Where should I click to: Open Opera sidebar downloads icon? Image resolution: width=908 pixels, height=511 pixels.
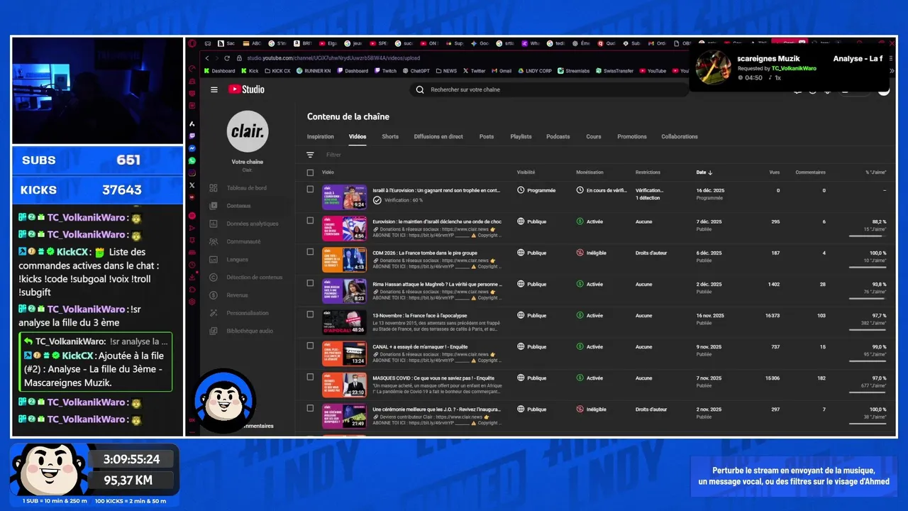[x=192, y=277]
